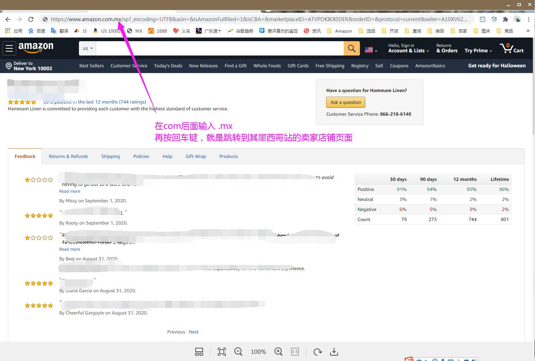Show more bookmarks with the overflow chevron
This screenshot has width=535, height=361.
[x=528, y=31]
